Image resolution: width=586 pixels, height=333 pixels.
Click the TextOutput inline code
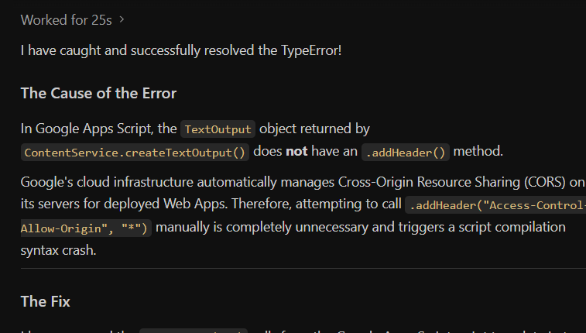(218, 129)
